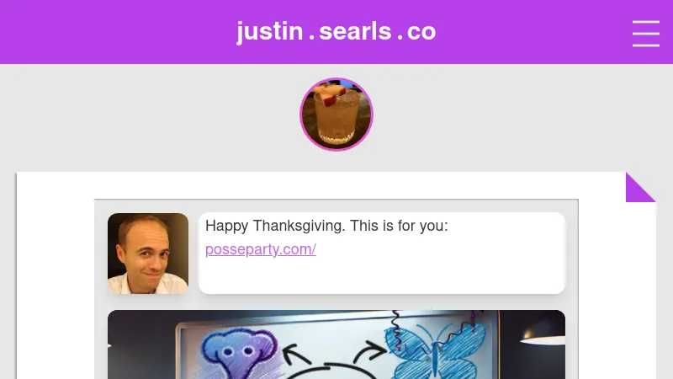The image size is (673, 379).
Task: Click the word 'justin' in the header
Action: 270,32
